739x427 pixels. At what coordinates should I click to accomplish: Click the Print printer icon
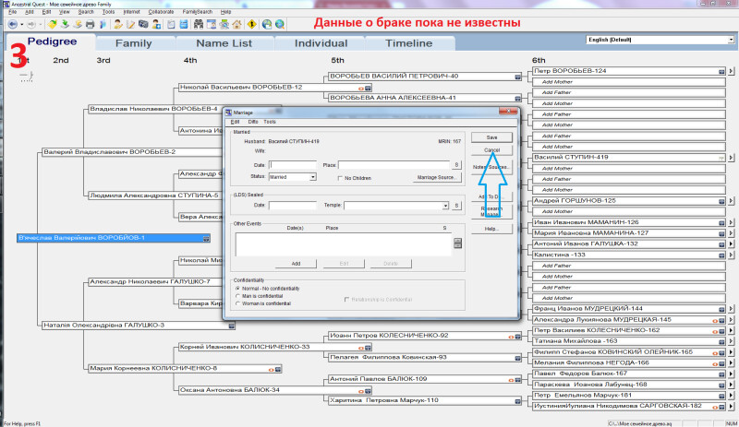click(x=90, y=24)
